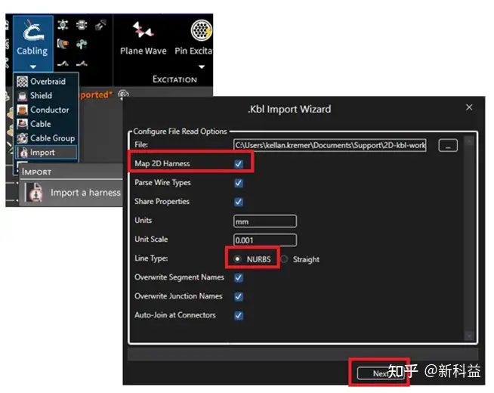Viewport: 494px width, 393px height.
Task: Click the Units input field showing mm
Action: click(265, 221)
